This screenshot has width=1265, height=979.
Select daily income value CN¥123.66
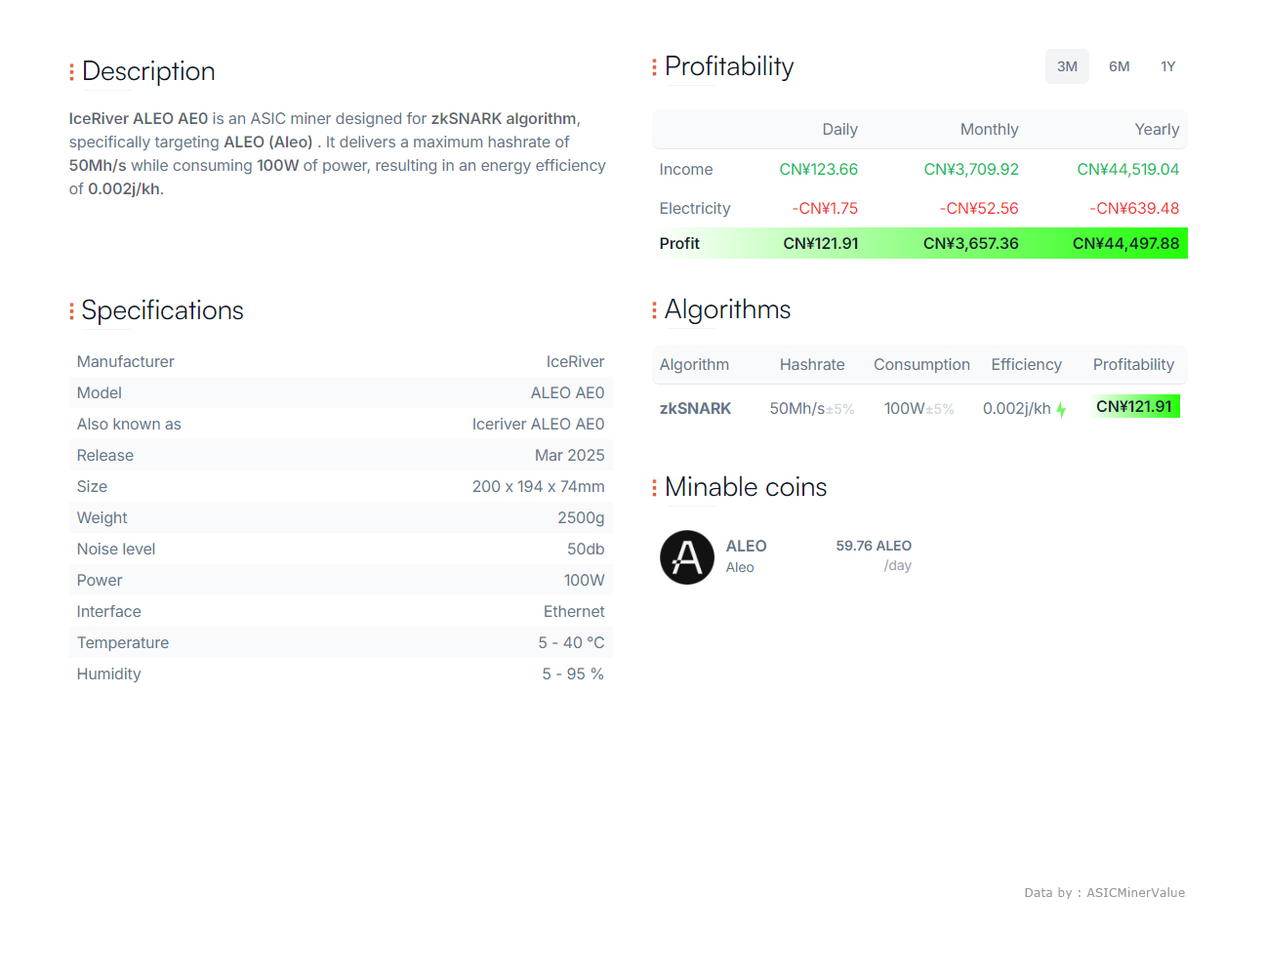click(818, 169)
